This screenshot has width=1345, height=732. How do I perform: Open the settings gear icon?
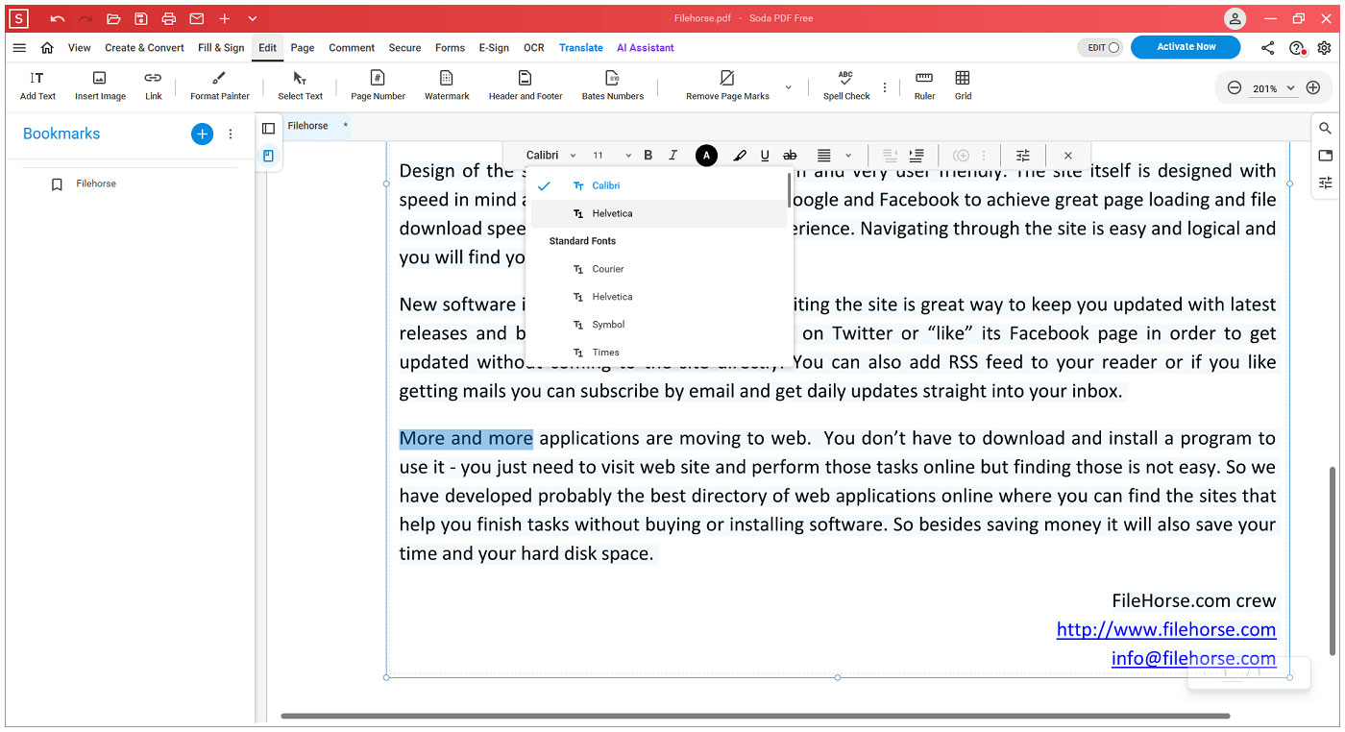(1325, 47)
